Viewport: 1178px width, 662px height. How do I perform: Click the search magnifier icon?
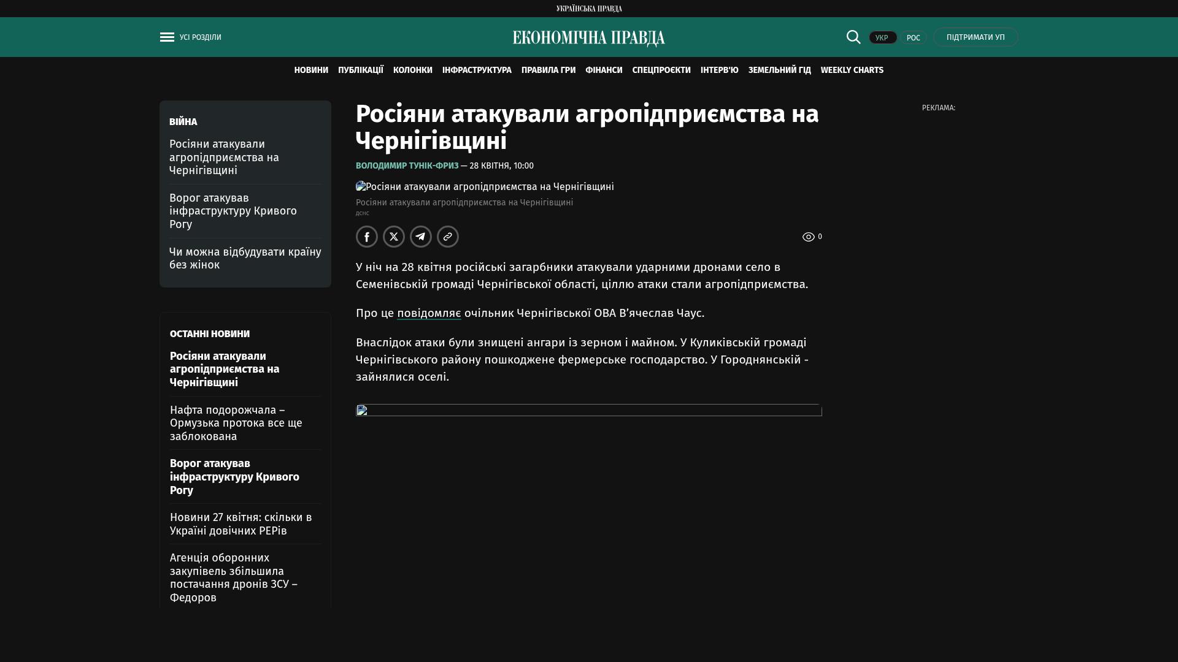click(x=853, y=37)
